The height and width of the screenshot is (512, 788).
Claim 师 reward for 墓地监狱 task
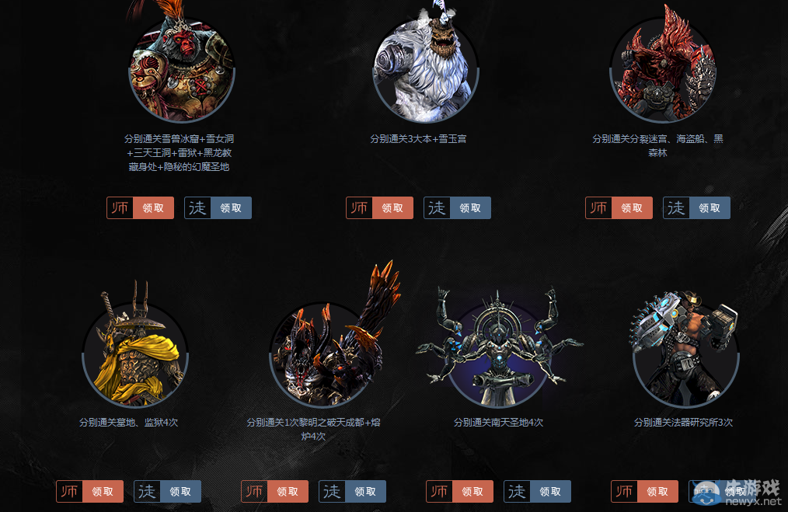89,491
